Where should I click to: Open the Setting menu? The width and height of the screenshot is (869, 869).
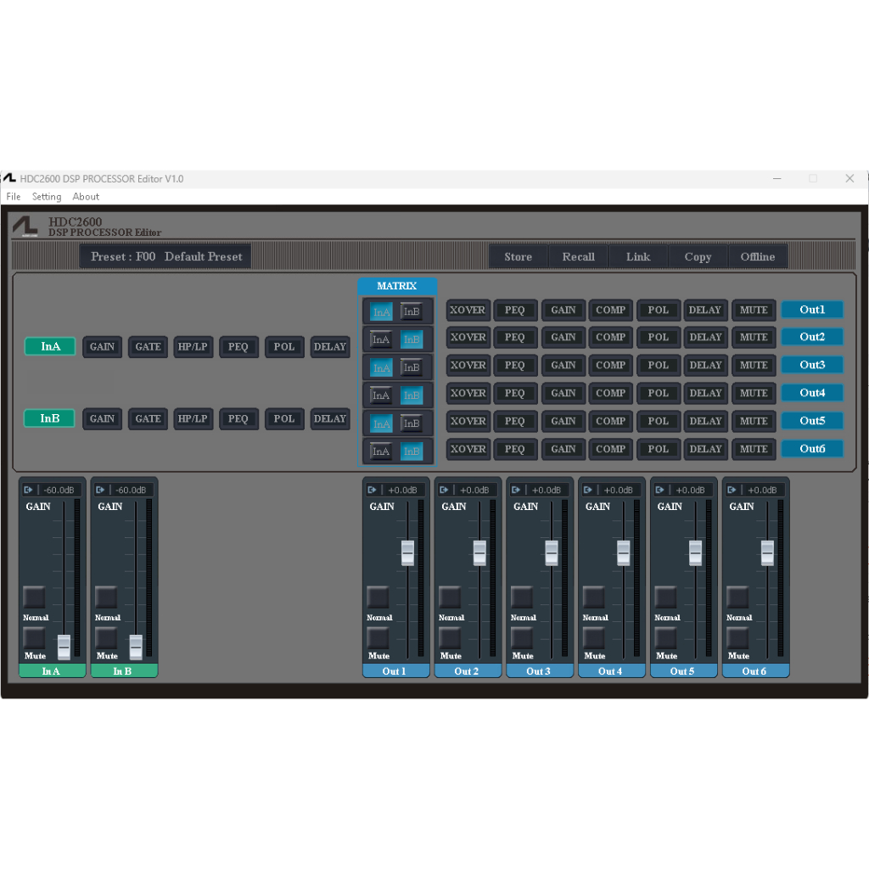click(47, 197)
